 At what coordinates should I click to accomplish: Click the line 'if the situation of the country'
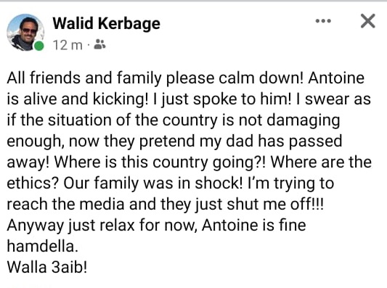pos(174,120)
